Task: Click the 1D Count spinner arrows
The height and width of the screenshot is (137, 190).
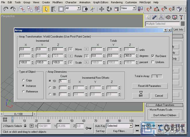Action: point(69,81)
